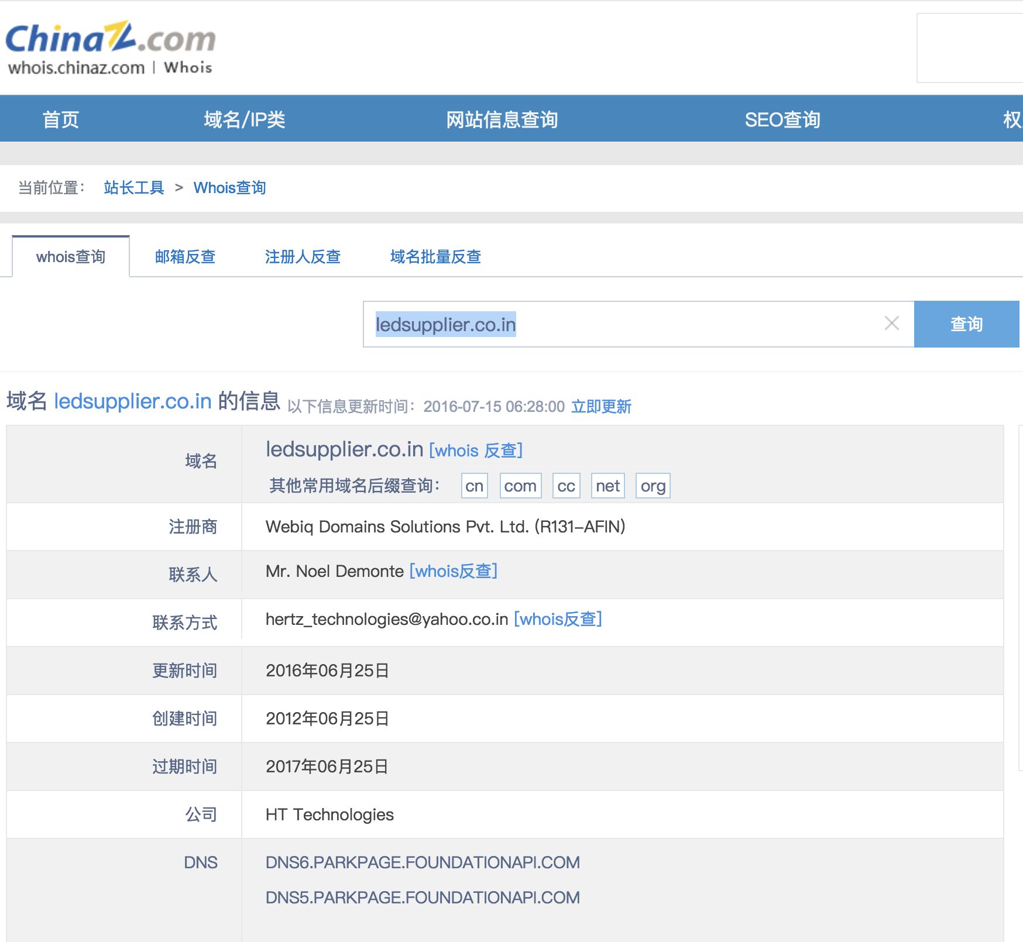Select update date 2016年06月25日
Image resolution: width=1023 pixels, height=942 pixels.
327,671
